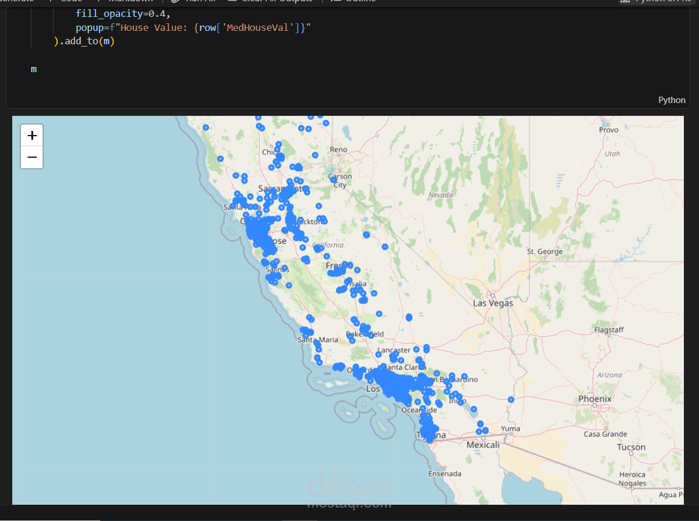This screenshot has width=699, height=521.
Task: Click the Reno map label
Action: (x=338, y=150)
